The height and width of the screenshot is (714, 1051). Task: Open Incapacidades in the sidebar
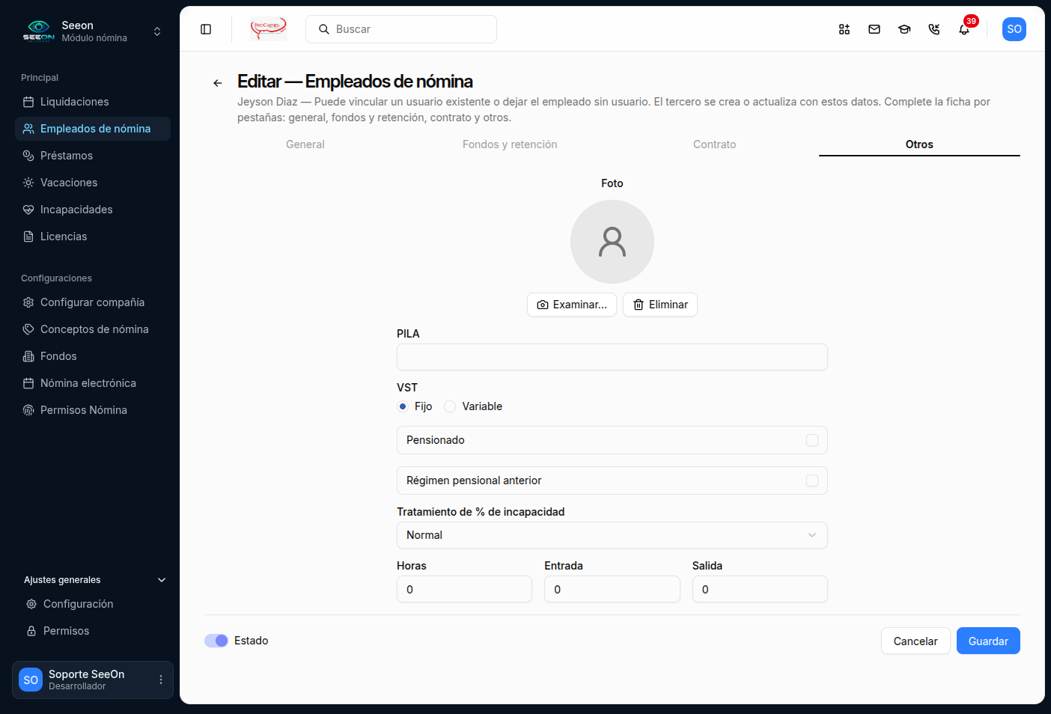click(x=93, y=210)
